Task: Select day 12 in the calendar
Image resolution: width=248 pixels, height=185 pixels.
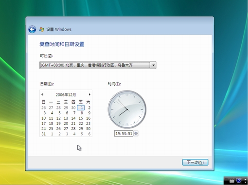Action: [58, 118]
